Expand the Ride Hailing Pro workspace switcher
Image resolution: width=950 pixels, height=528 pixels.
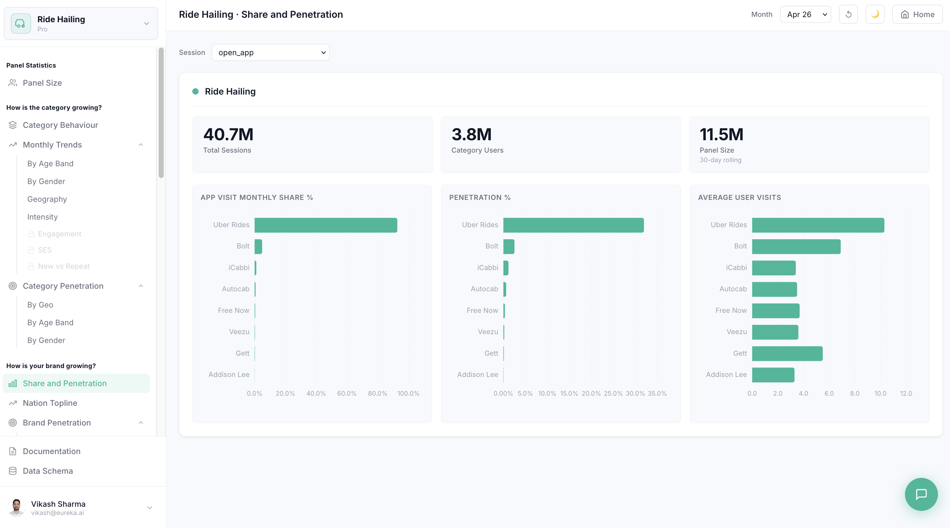point(81,23)
